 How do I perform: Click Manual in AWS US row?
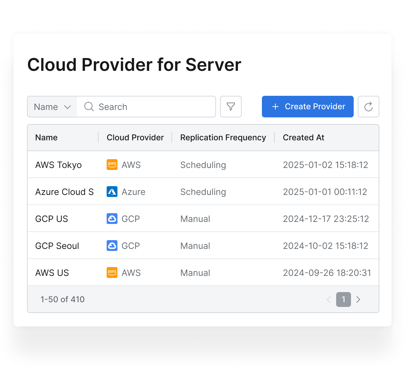tap(195, 273)
